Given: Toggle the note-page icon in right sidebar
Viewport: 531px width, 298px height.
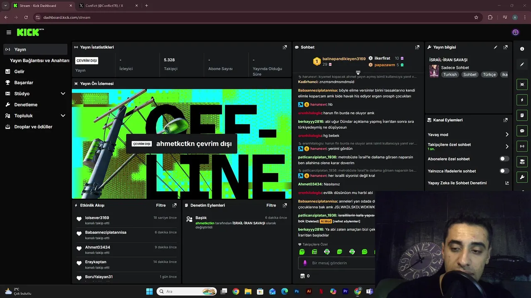Looking at the screenshot, I should coord(522,115).
